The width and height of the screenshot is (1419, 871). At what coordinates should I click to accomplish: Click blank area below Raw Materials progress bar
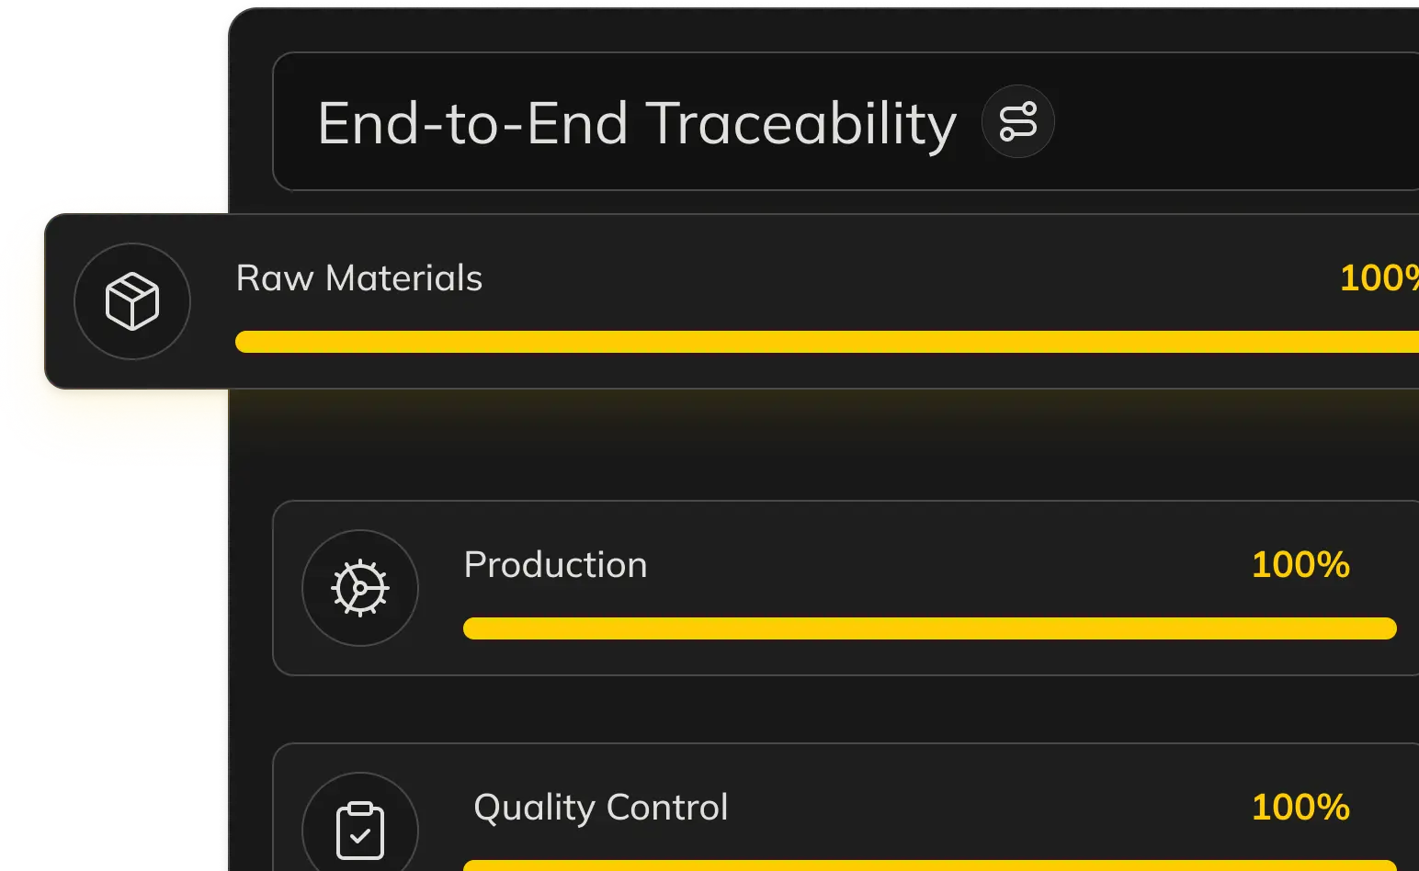click(x=827, y=369)
